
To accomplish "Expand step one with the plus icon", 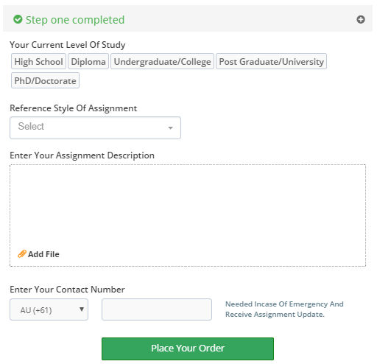I will (x=361, y=19).
